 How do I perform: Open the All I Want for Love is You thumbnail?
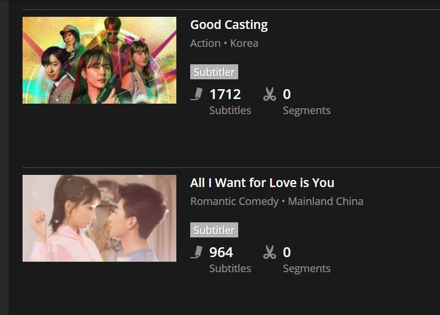coord(99,218)
